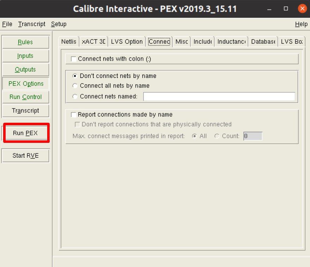Select the Connect tab

coord(159,42)
